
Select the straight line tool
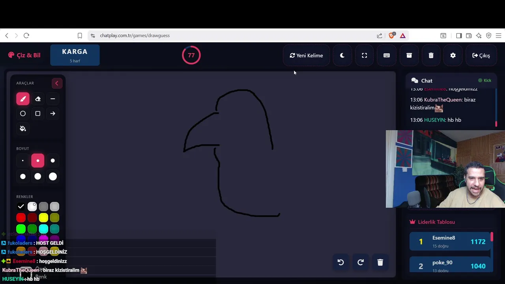pos(52,99)
